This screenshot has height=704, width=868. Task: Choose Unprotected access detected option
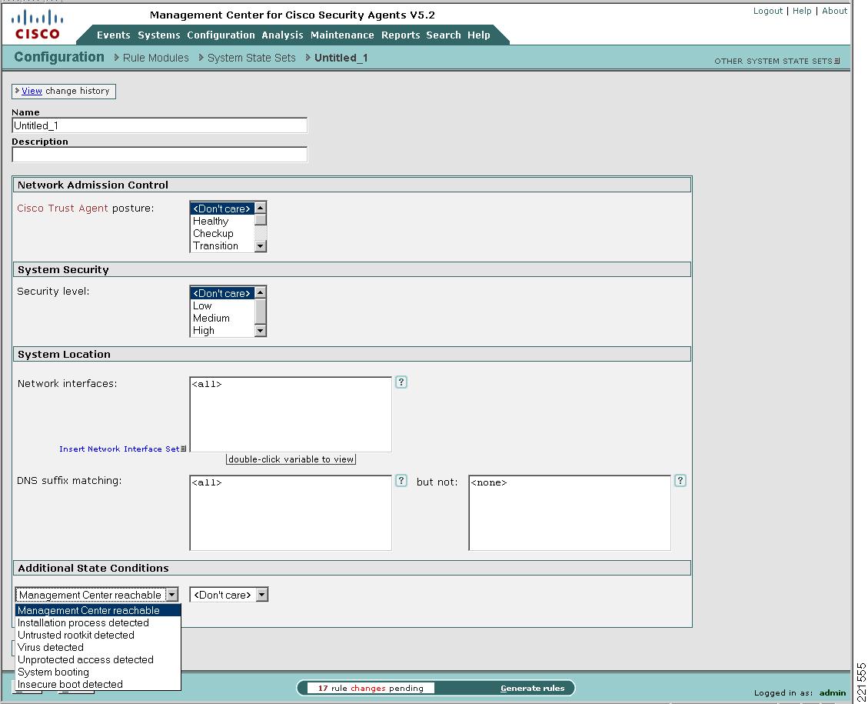point(98,659)
